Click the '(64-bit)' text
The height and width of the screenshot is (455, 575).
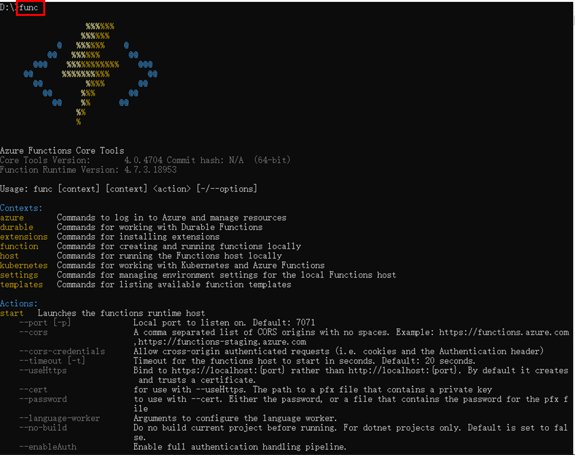pyautogui.click(x=272, y=160)
